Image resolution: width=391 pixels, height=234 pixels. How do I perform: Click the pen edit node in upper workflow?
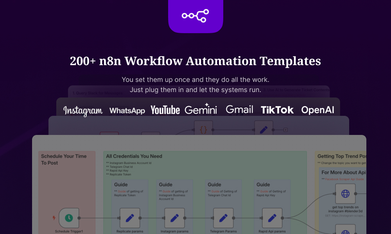(264, 128)
